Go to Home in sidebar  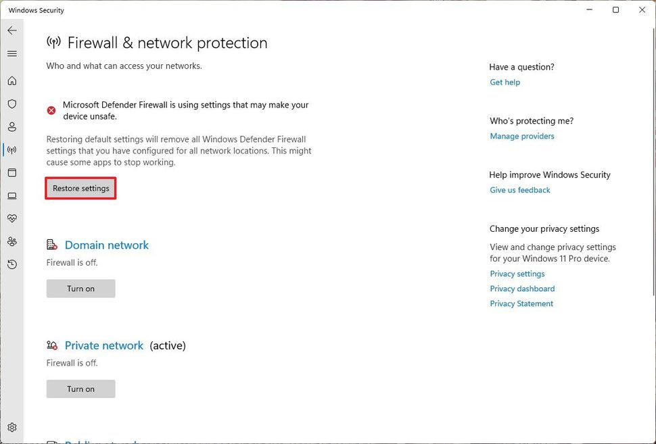[12, 81]
